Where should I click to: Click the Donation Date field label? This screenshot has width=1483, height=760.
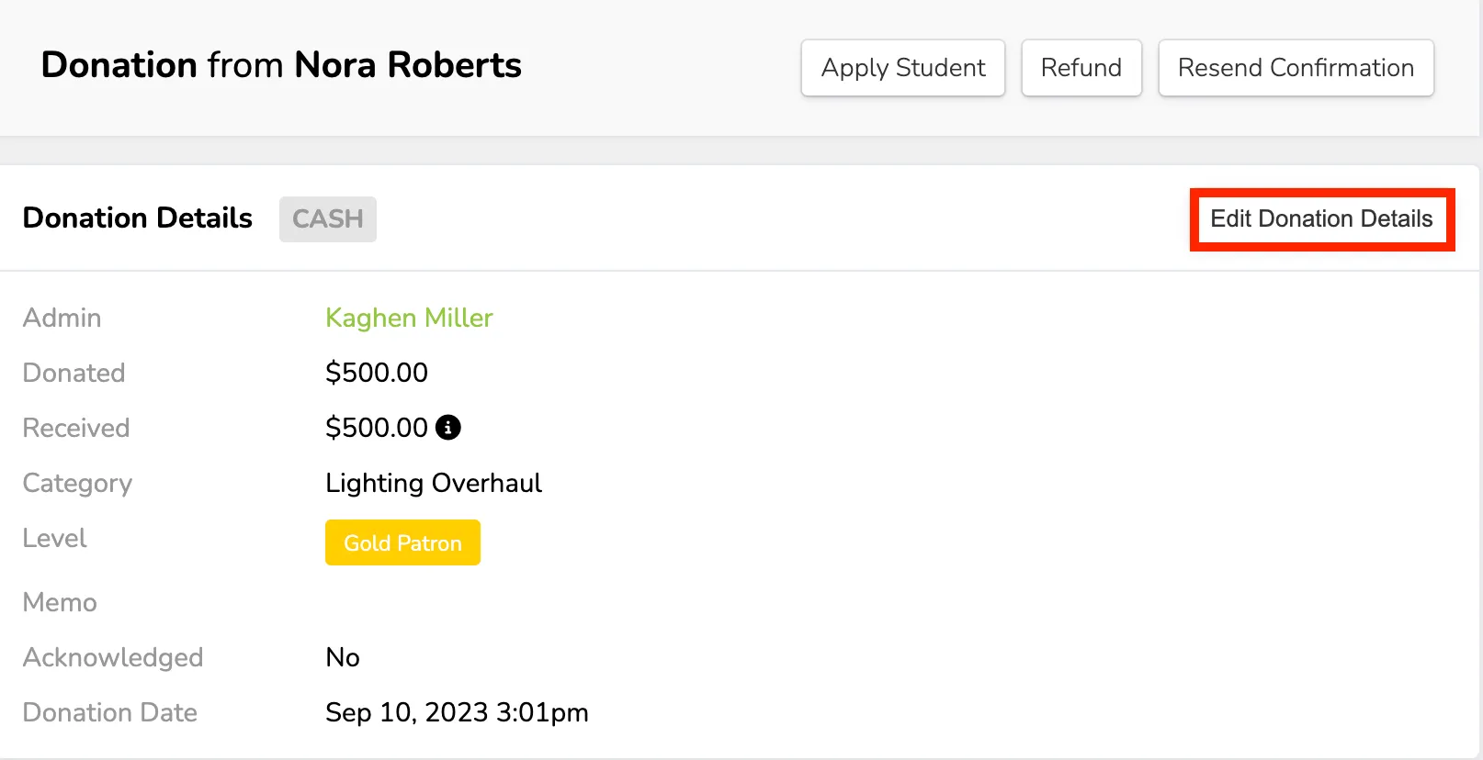point(110,712)
